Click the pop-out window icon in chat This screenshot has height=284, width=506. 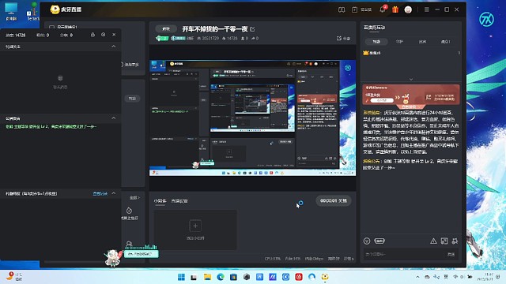pos(444,241)
